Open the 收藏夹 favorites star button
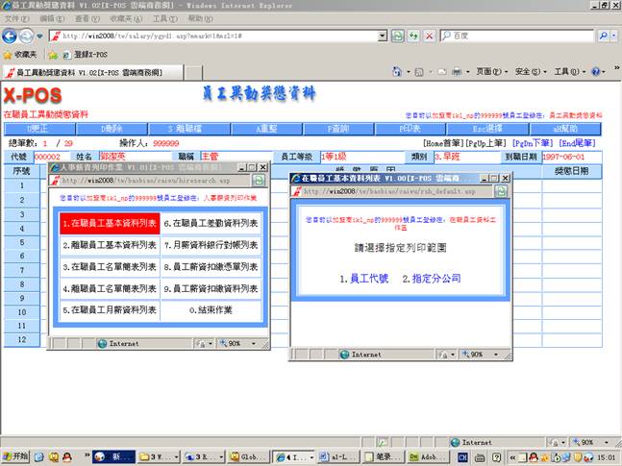Screen dimensions: 622x466 [x=20, y=55]
